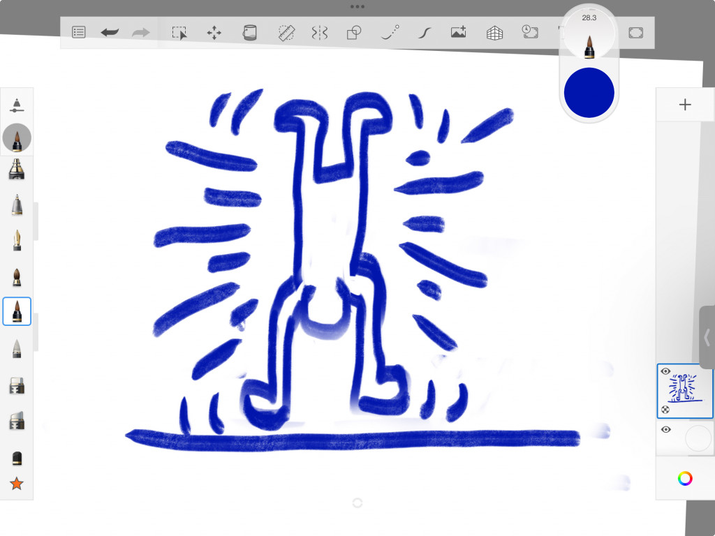
Task: Open the color wheel editor
Action: tap(685, 478)
